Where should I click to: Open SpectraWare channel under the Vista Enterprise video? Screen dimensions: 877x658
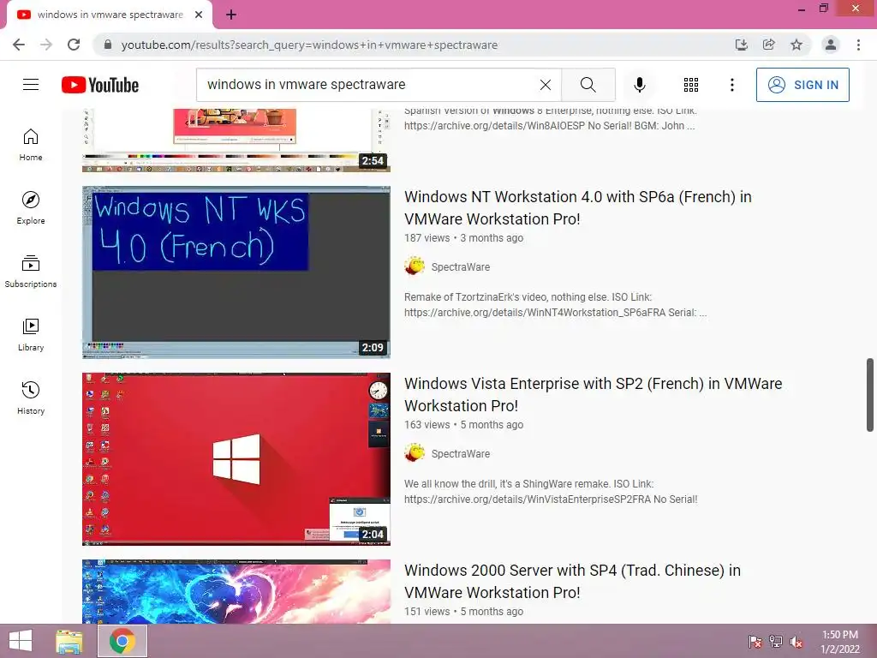(x=460, y=454)
